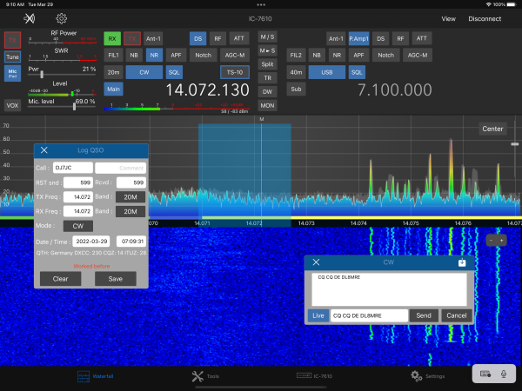Switch to the IC-7610 tab
The width and height of the screenshot is (522, 391).
coord(314,376)
